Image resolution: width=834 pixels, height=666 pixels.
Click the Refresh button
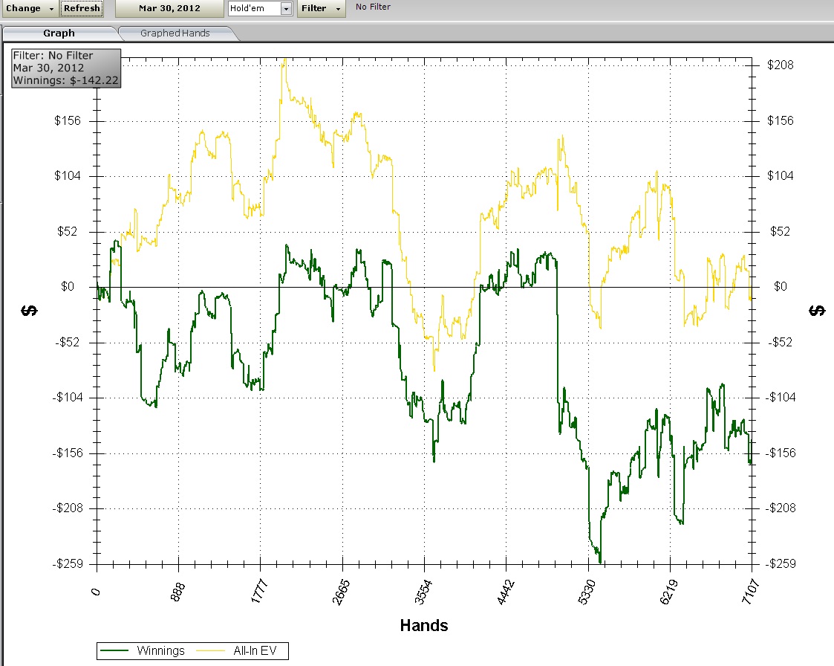tap(82, 8)
